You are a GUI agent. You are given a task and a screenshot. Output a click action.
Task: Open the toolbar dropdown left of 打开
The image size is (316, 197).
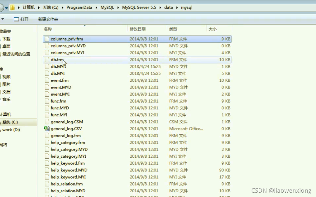(x=2, y=19)
